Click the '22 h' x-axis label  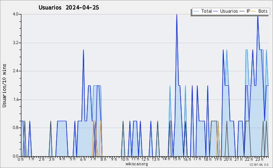[249, 159]
